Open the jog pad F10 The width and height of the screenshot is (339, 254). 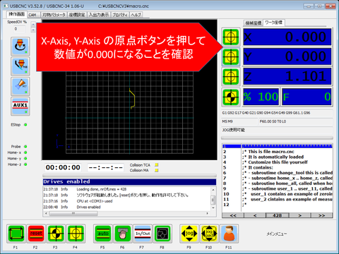coord(209,234)
